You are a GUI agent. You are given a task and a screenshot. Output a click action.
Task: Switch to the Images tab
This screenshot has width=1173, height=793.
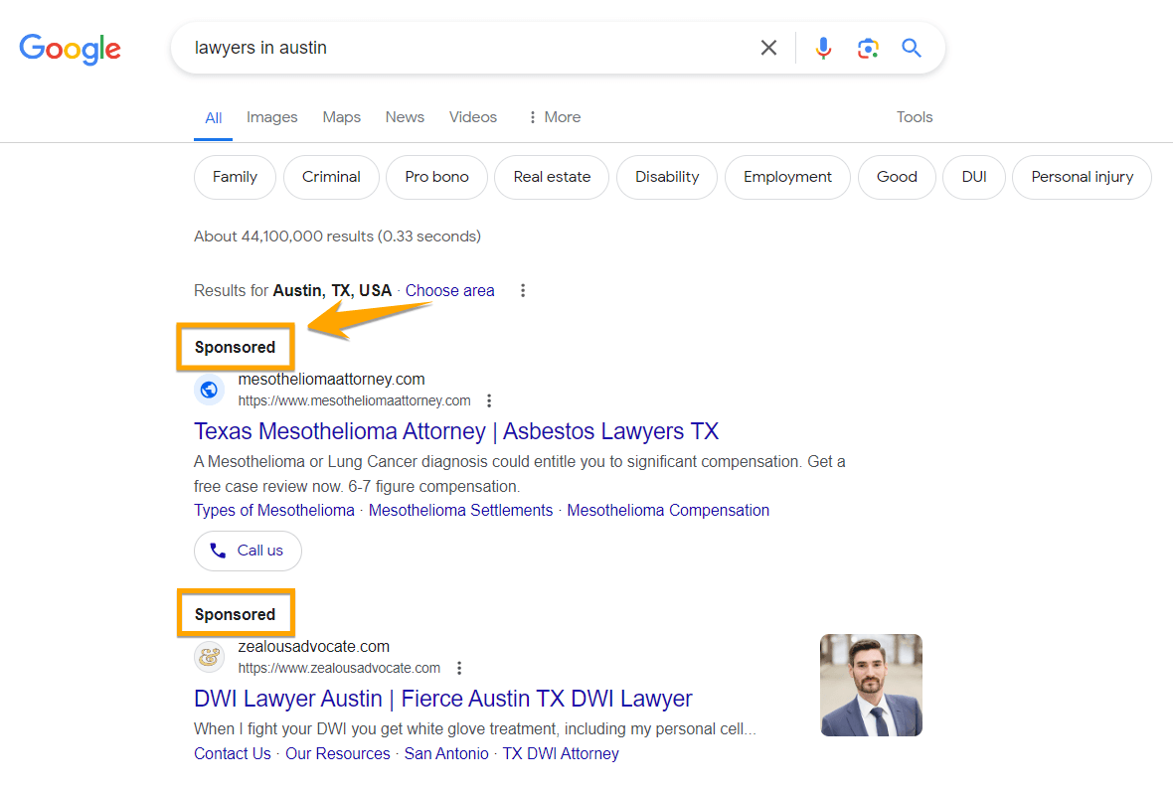[x=272, y=117]
